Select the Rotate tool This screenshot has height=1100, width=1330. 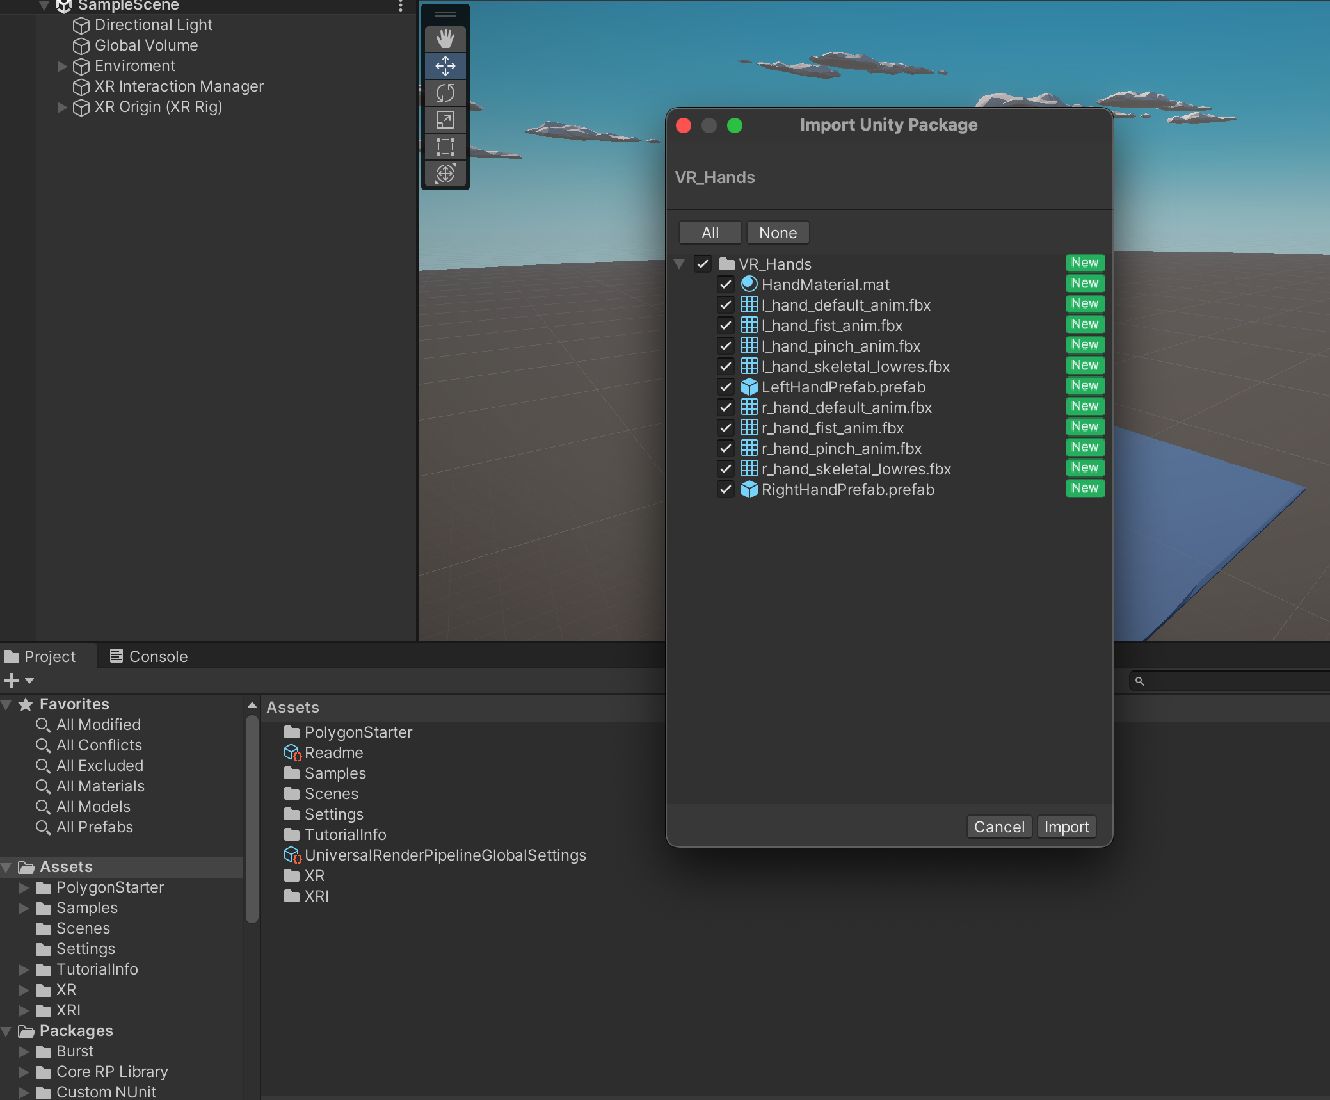(445, 93)
